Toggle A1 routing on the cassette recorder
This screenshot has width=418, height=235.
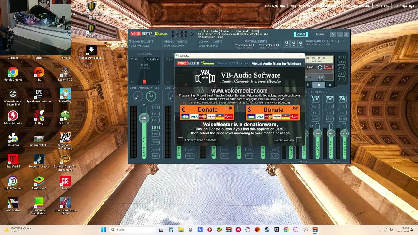[341, 57]
